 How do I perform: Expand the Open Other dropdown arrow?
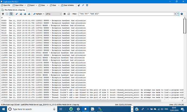25,5
